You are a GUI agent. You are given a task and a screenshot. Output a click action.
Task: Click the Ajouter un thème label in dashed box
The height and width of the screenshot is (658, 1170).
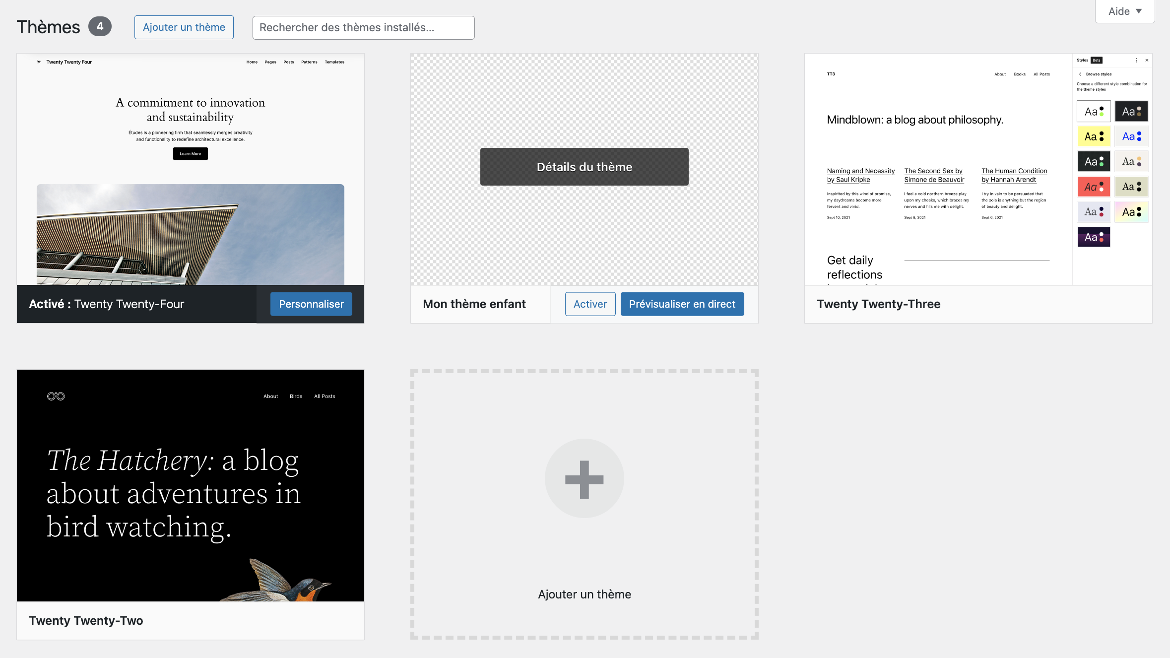click(x=584, y=594)
